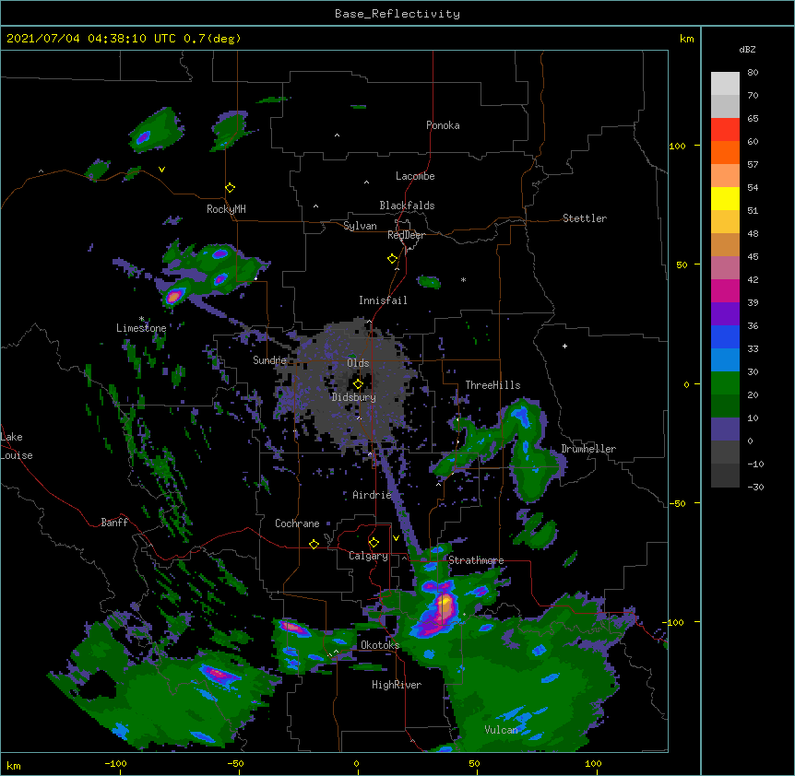Select the blue 33–36 dBZ legend swatch
The height and width of the screenshot is (776, 795).
(x=725, y=336)
